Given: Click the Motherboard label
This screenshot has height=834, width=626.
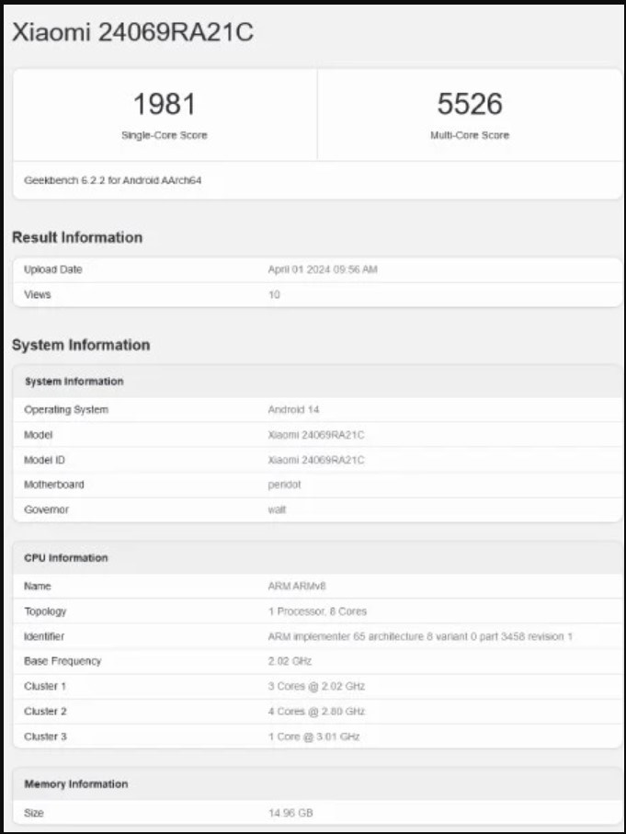Looking at the screenshot, I should [x=53, y=485].
